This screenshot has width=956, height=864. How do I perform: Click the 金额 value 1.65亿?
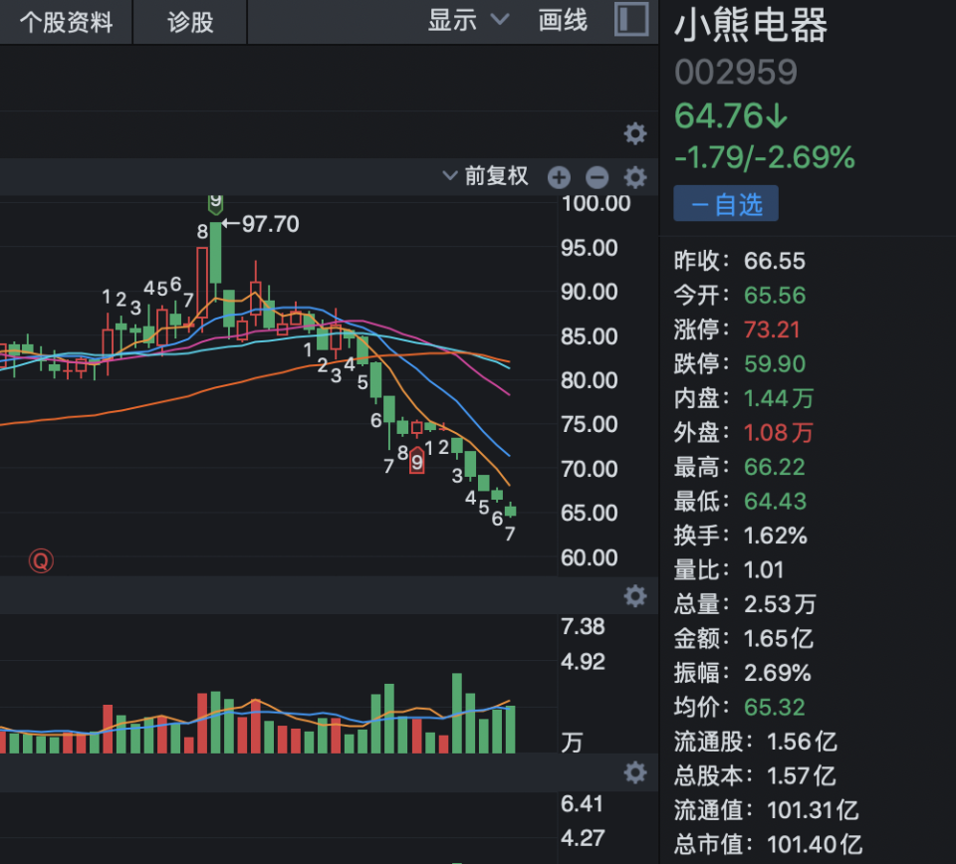779,639
